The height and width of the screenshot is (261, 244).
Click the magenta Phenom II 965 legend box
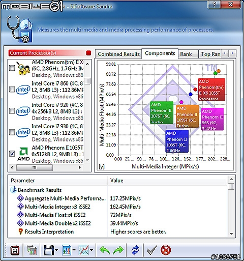pos(212,119)
